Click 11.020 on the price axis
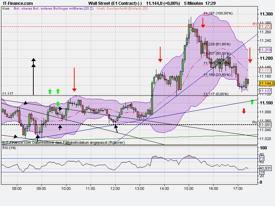This screenshot has width=275, height=206. click(x=265, y=139)
